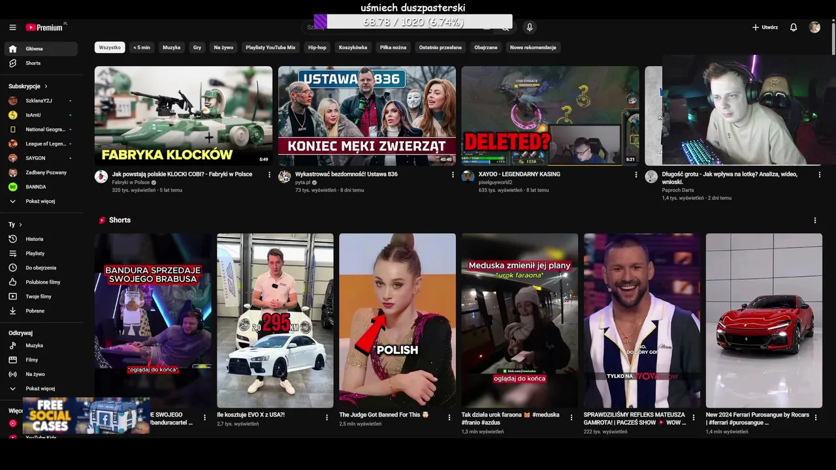
Task: Select the Koszykówka filter chip
Action: tap(353, 48)
